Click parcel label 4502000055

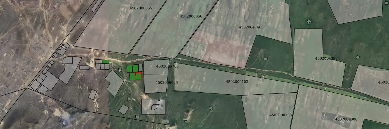[141, 8]
